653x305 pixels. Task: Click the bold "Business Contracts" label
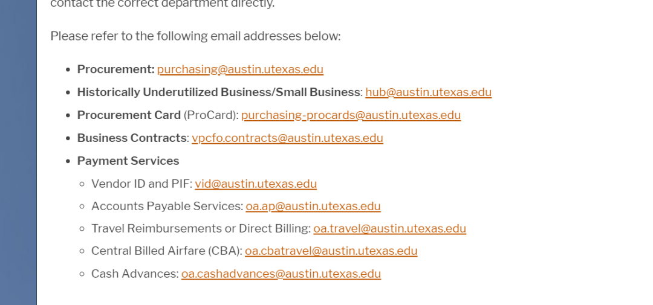(x=132, y=138)
